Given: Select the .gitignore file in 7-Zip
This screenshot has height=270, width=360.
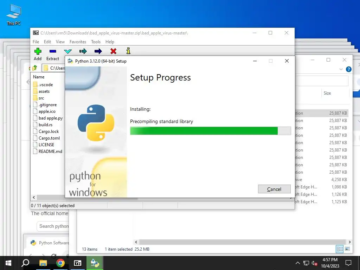Looking at the screenshot, I should 45,105.
